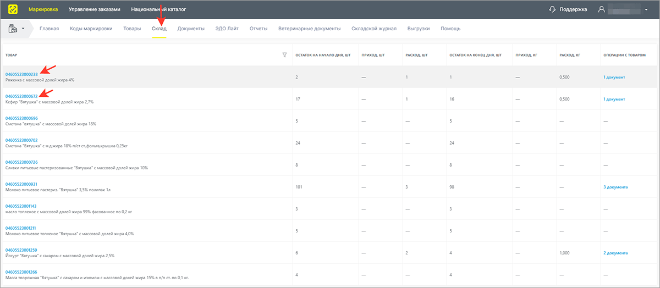Click the 'Расход, кг' column header
The width and height of the screenshot is (660, 288).
[570, 55]
